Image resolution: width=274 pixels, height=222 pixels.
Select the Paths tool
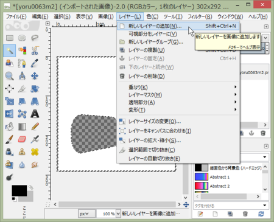pyautogui.click(x=22, y=63)
